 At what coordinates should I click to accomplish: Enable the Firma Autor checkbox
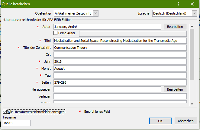(56, 33)
